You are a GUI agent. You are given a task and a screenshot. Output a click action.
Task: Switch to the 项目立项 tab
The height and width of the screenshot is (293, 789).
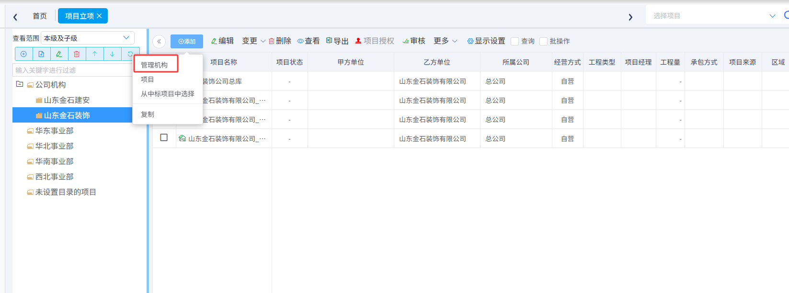click(x=80, y=16)
